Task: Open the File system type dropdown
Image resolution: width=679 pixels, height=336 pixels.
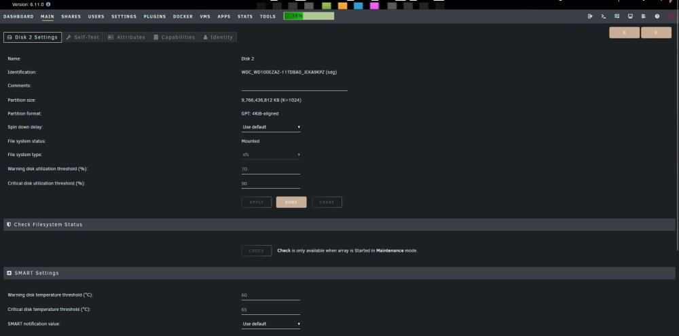Action: [271, 155]
